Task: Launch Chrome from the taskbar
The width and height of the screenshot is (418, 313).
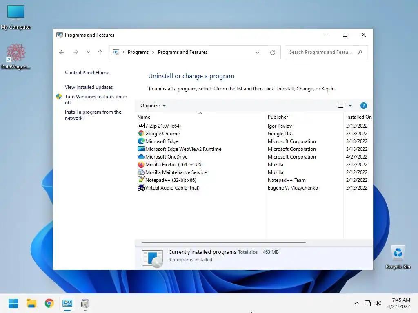Action: (49, 303)
